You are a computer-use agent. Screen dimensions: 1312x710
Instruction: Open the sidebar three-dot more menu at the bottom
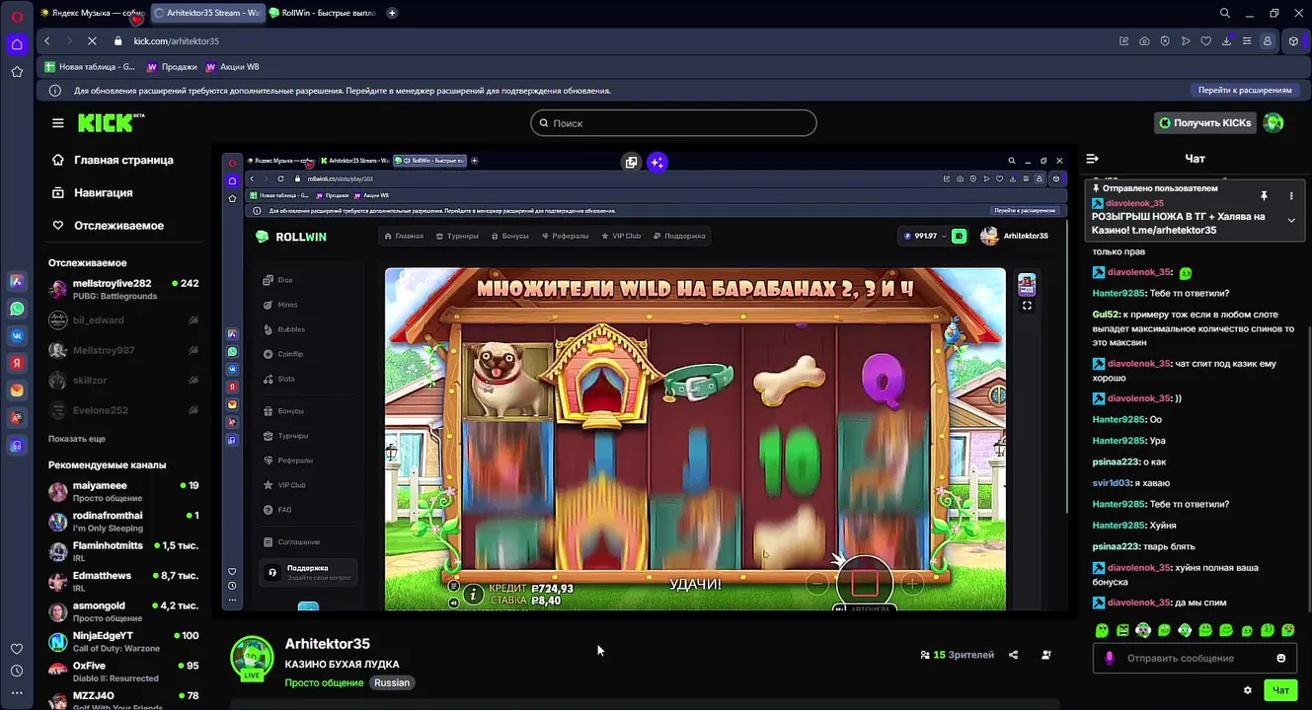(17, 693)
